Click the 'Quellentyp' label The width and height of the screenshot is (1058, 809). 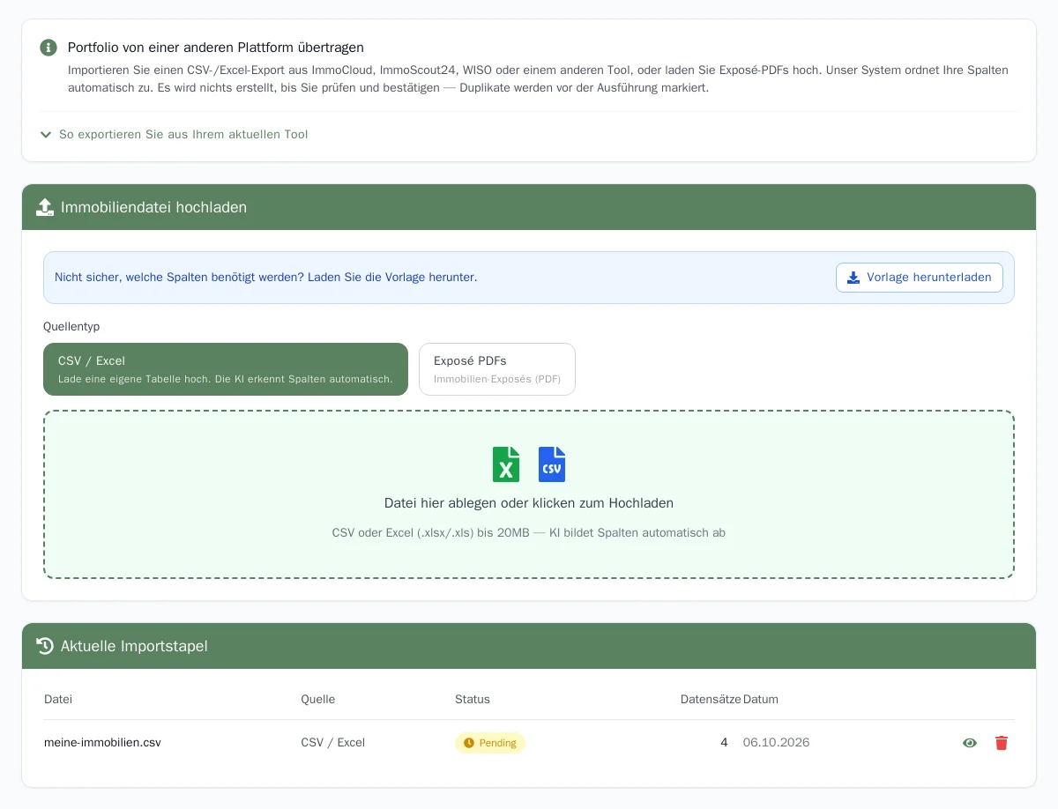tap(71, 327)
